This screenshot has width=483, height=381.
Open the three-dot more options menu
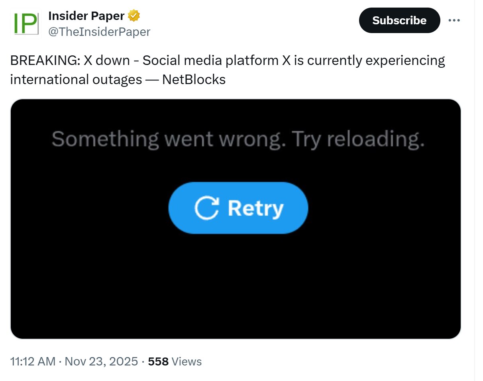coord(454,20)
